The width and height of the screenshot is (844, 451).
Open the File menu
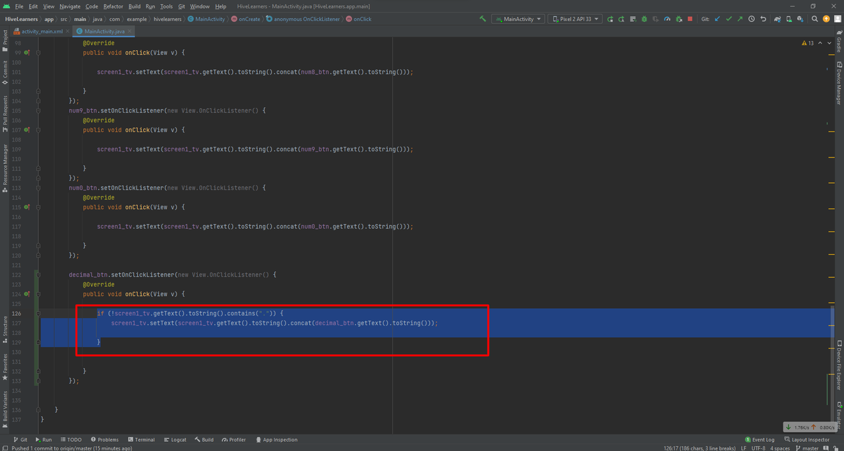19,6
